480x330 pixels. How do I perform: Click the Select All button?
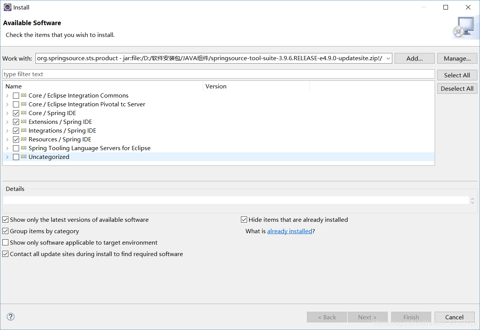coord(457,75)
